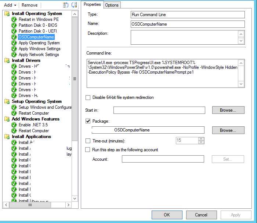
Task: Click the Install Applications folder icon
Action: pyautogui.click(x=7, y=137)
